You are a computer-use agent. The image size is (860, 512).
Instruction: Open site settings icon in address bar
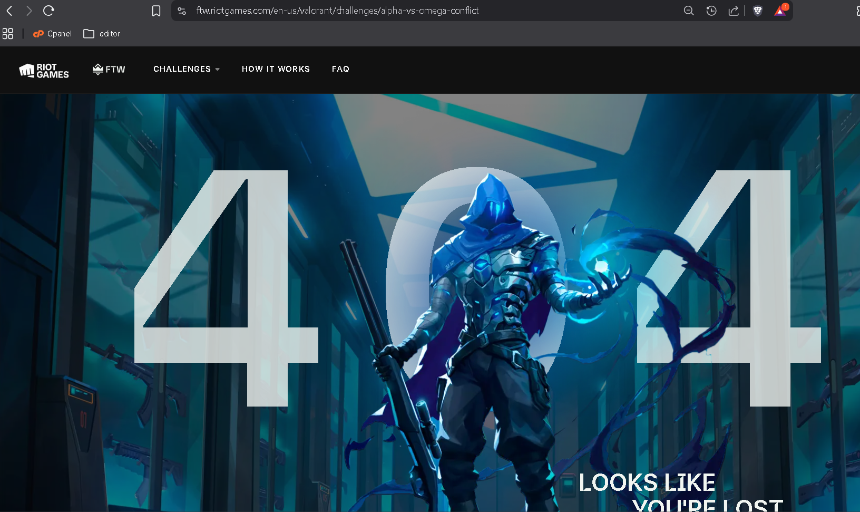pyautogui.click(x=182, y=11)
